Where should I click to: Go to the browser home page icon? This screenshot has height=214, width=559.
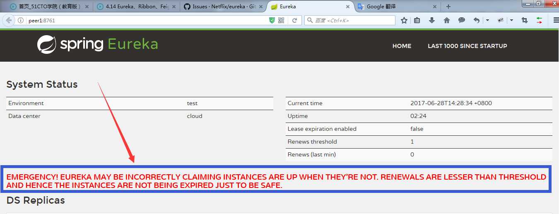[447, 20]
